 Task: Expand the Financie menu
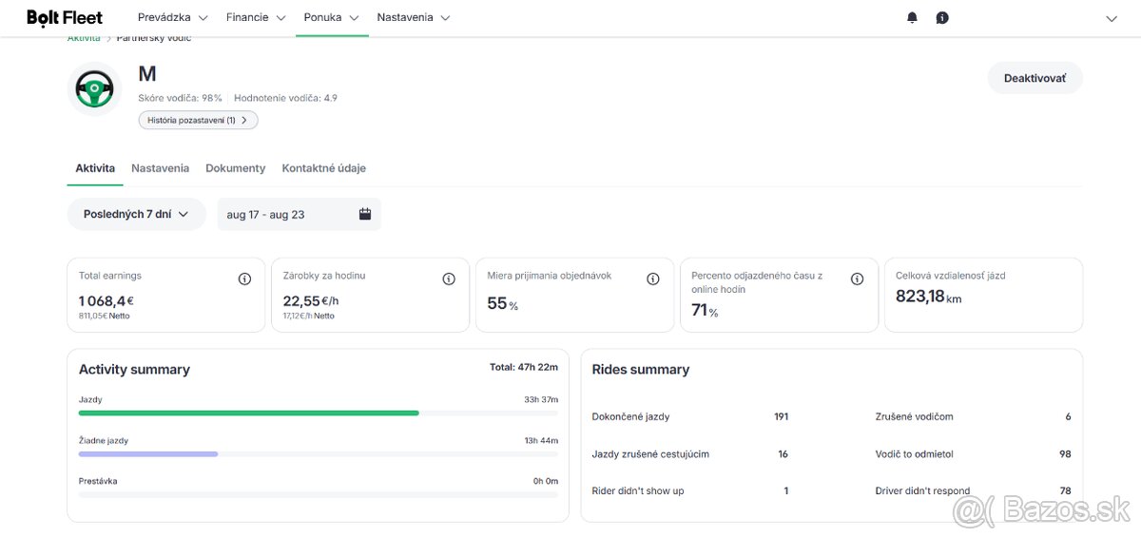(260, 18)
